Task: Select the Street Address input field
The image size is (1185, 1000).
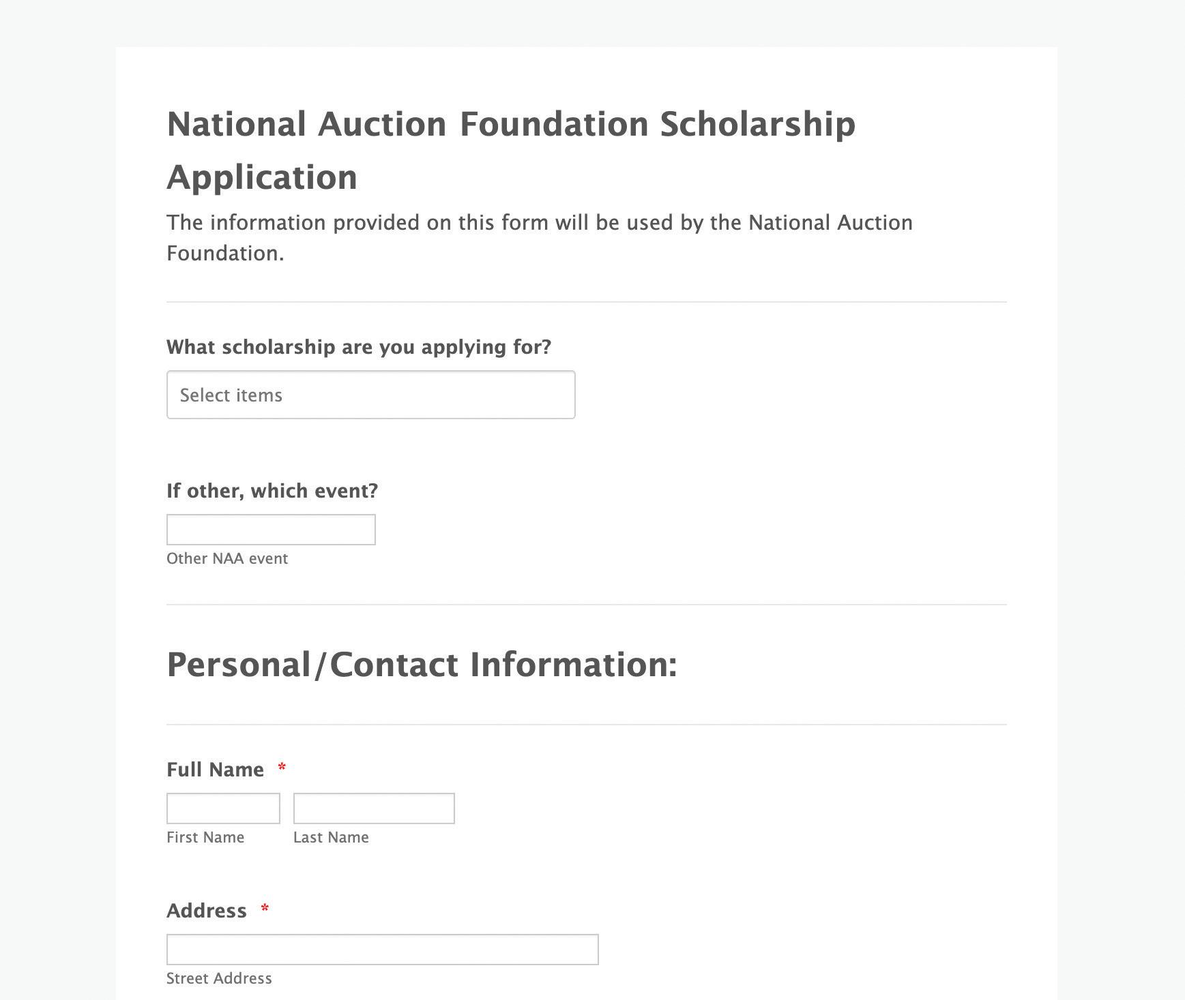Action: [382, 950]
